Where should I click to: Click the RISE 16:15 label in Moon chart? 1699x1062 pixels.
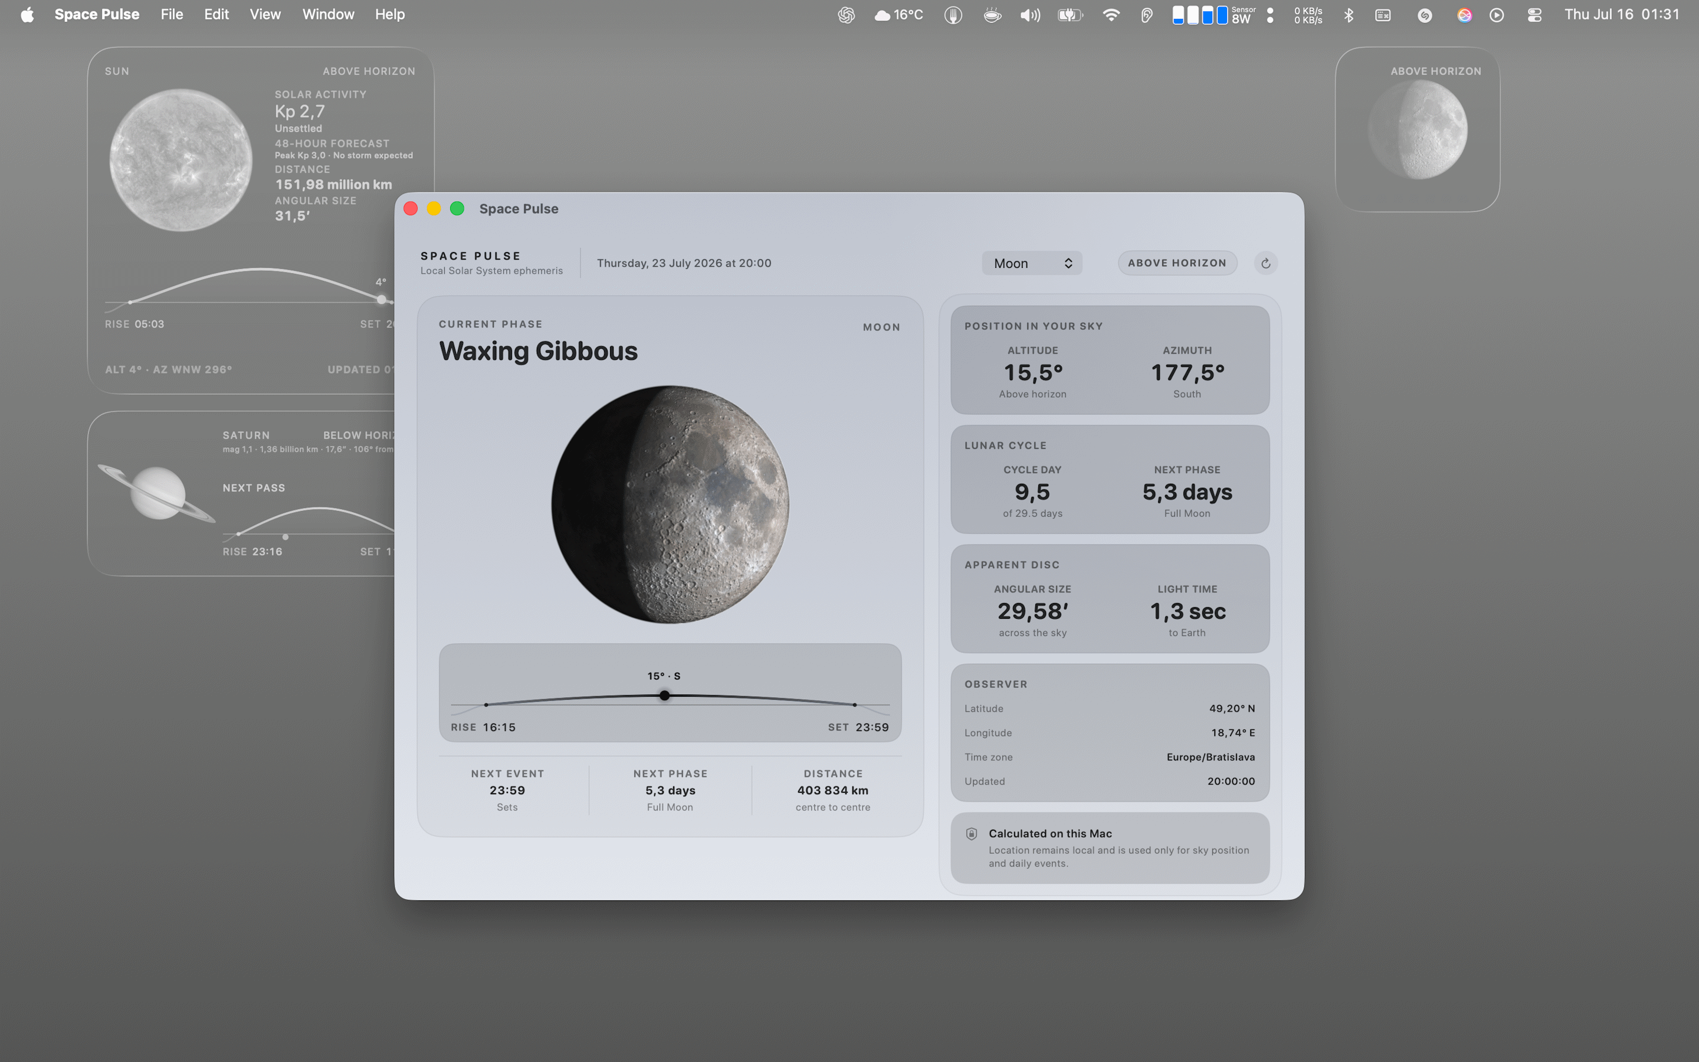pos(483,727)
